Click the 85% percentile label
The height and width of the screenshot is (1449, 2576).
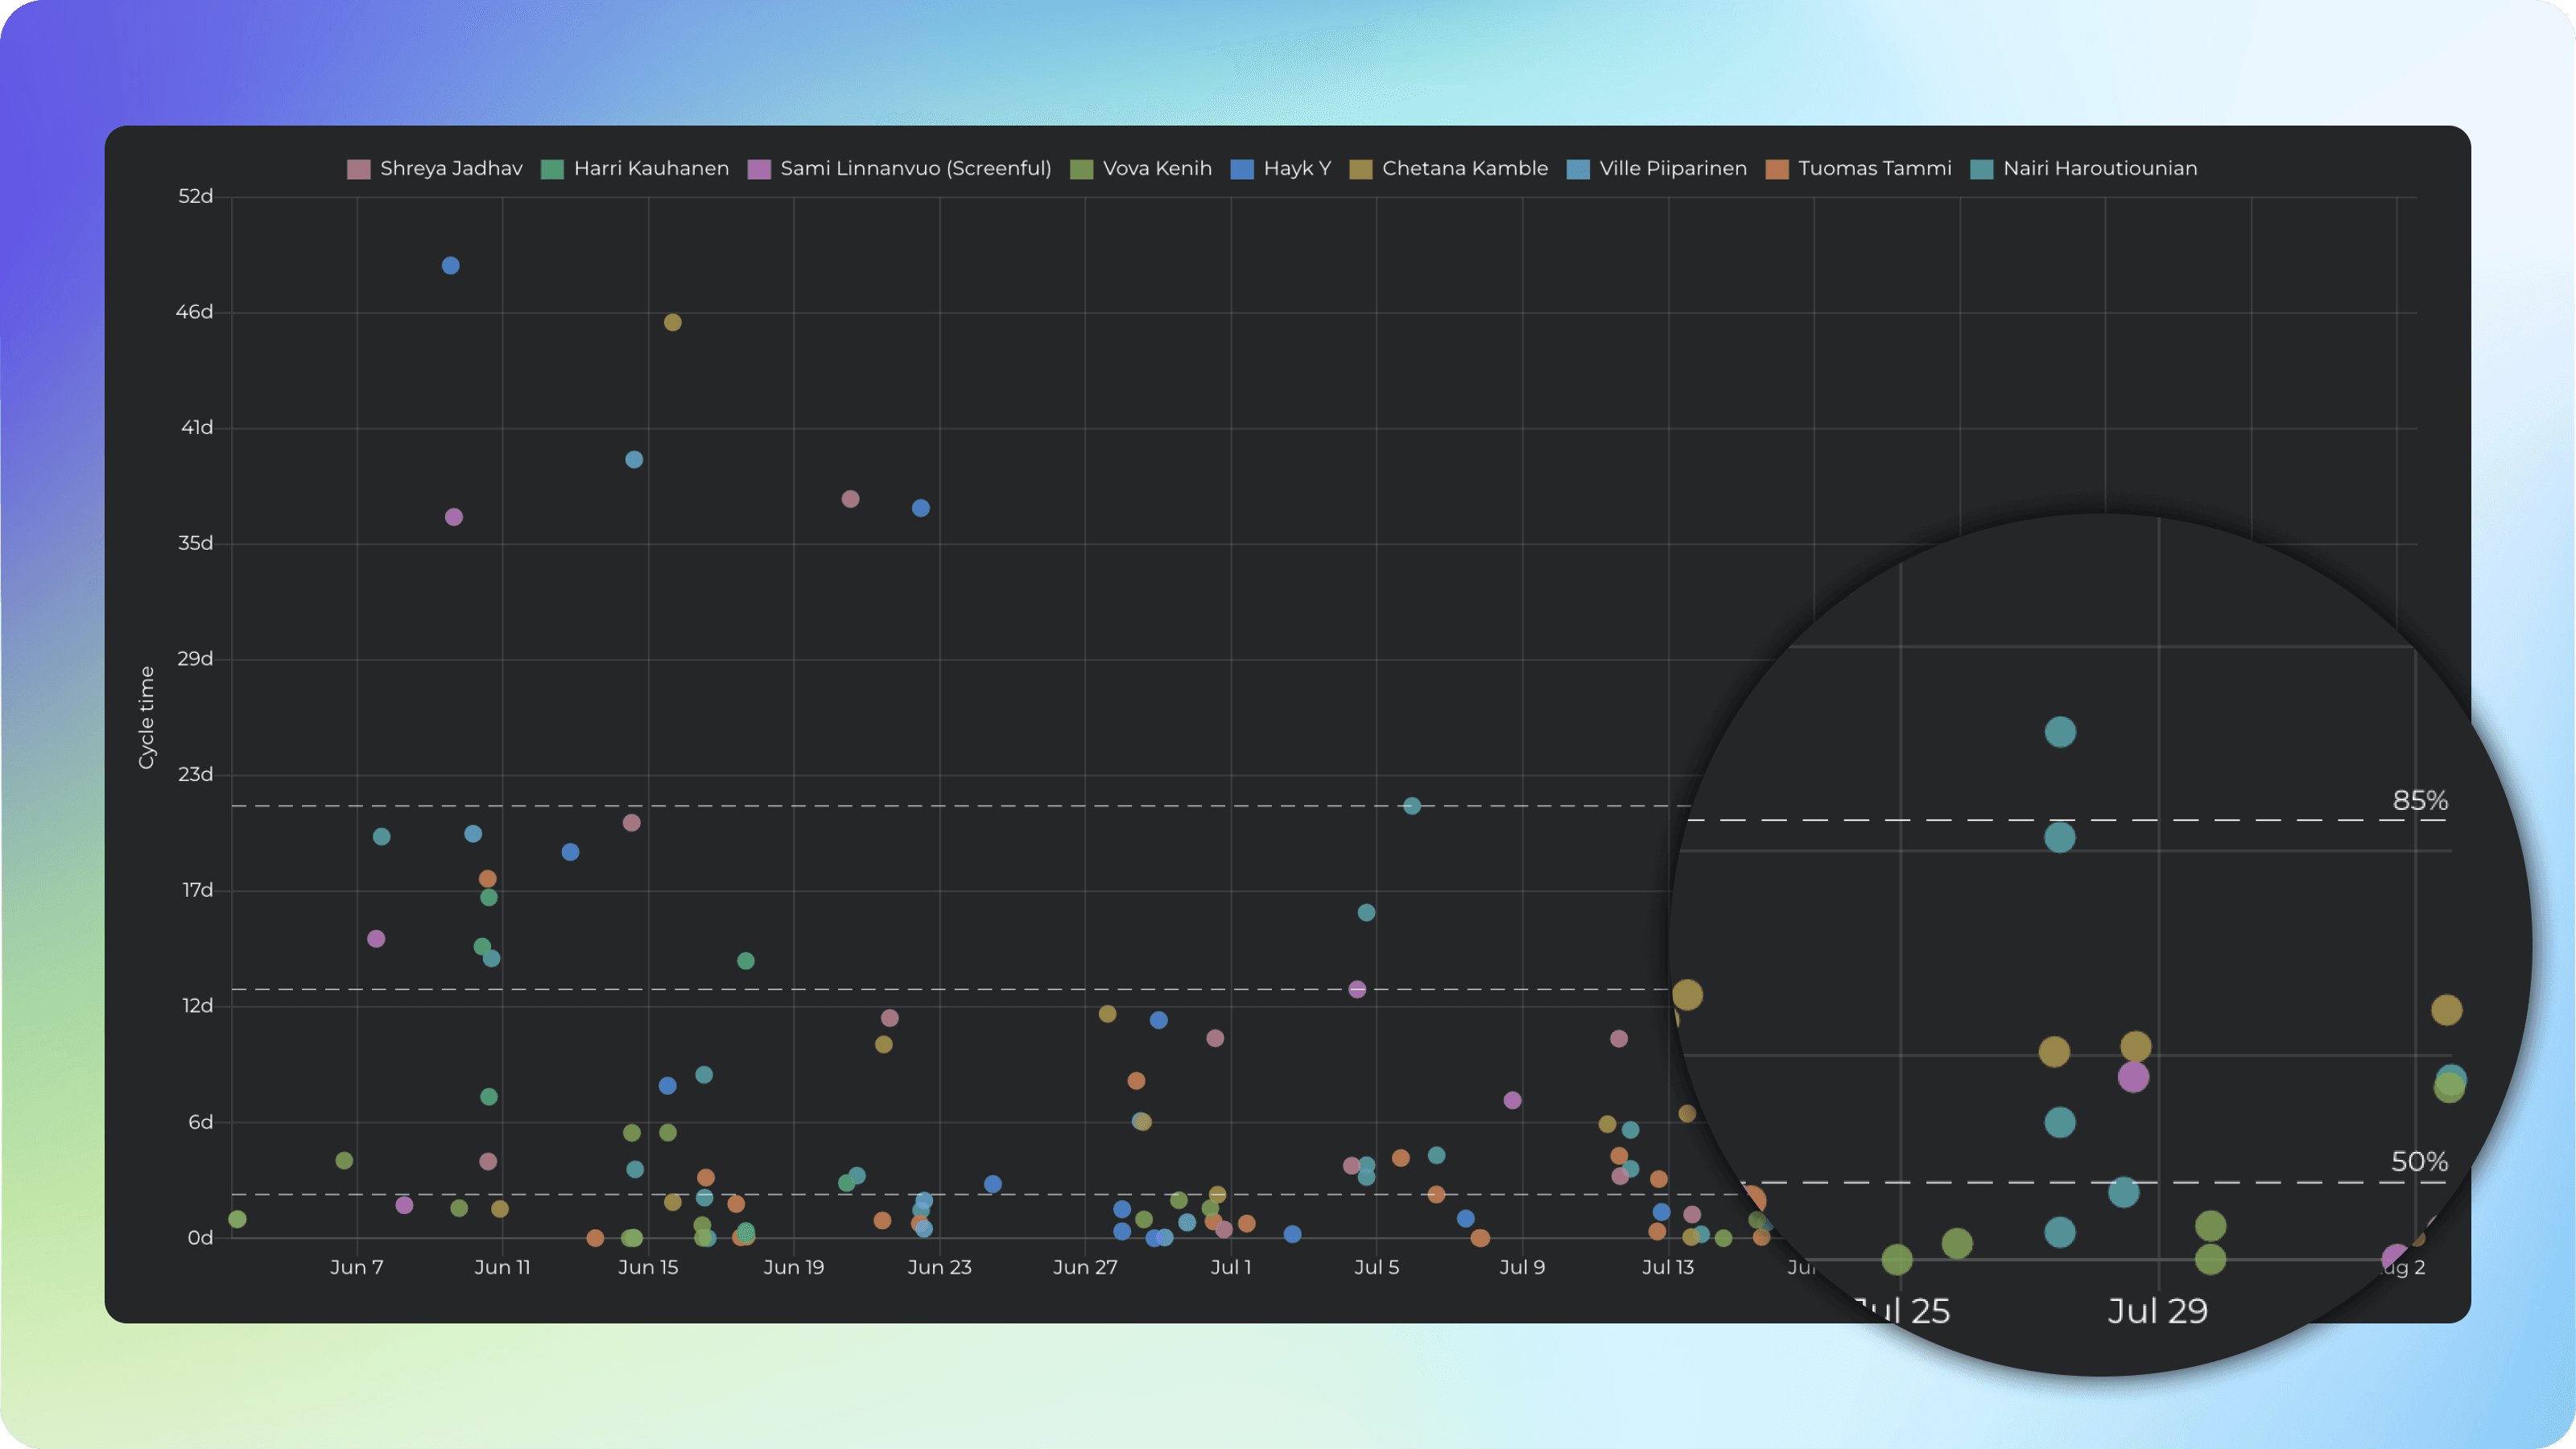pyautogui.click(x=2420, y=801)
